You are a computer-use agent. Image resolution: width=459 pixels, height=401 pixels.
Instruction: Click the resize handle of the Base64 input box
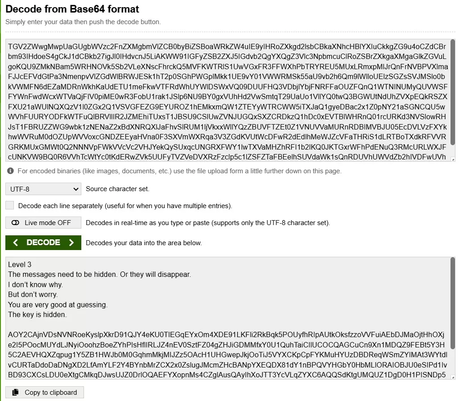coord(453,159)
